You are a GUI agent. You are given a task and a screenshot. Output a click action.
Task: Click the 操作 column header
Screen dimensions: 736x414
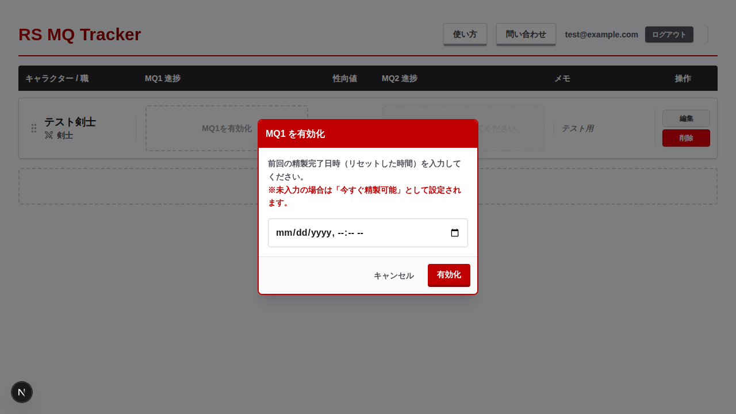pos(683,78)
